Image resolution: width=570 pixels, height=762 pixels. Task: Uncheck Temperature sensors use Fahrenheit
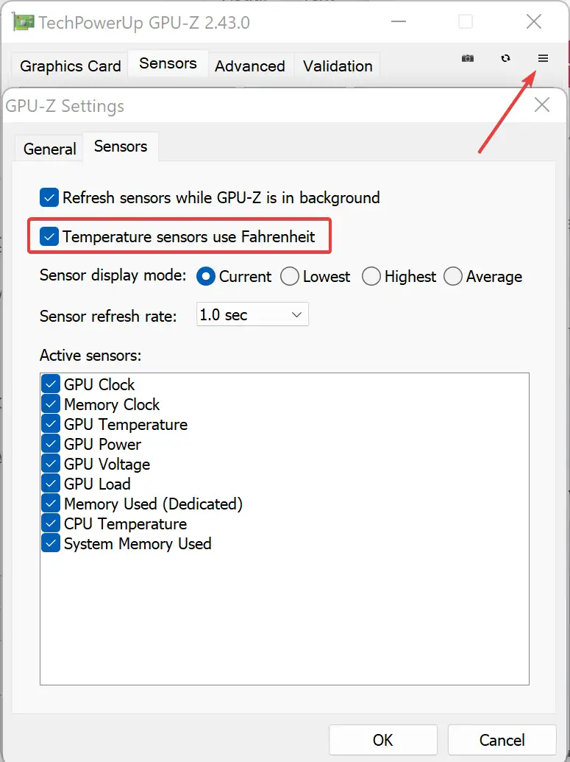[x=49, y=236]
